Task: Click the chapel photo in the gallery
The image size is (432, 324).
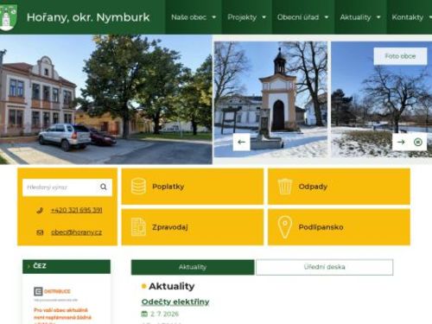Action: [x=270, y=99]
